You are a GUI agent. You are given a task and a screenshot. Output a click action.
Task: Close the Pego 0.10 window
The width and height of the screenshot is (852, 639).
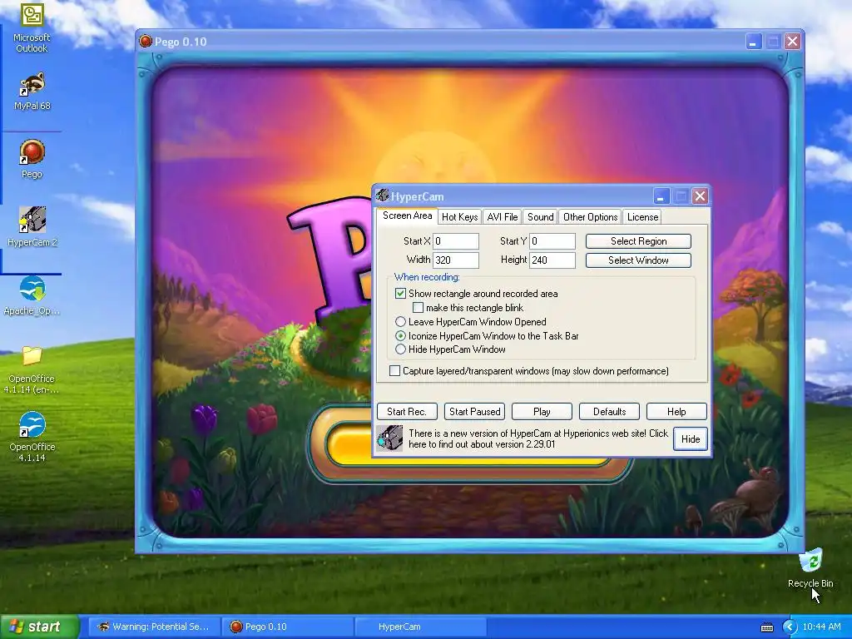pos(793,42)
